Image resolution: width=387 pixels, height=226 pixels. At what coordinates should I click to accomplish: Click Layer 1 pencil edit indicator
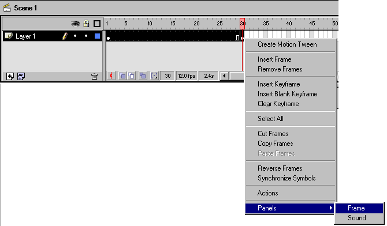pos(65,36)
